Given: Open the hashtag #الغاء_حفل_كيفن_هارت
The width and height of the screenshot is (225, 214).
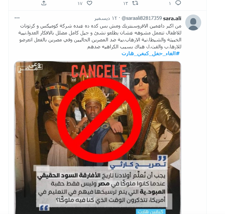Looking at the screenshot, I should click(151, 54).
